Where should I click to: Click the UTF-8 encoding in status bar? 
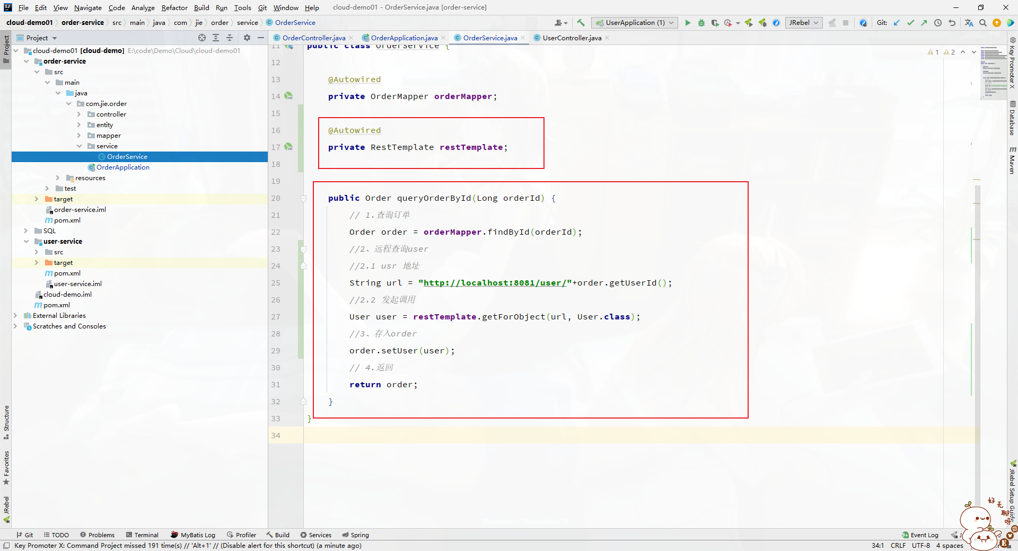pyautogui.click(x=921, y=546)
